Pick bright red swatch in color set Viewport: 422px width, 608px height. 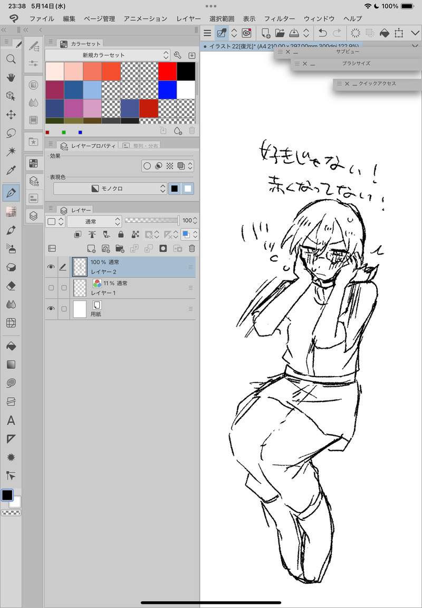pos(167,71)
